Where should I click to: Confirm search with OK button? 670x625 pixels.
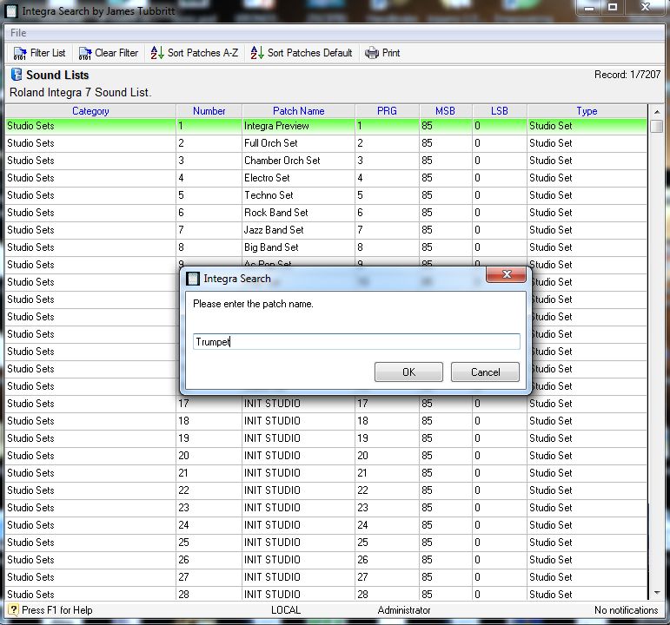tap(408, 372)
